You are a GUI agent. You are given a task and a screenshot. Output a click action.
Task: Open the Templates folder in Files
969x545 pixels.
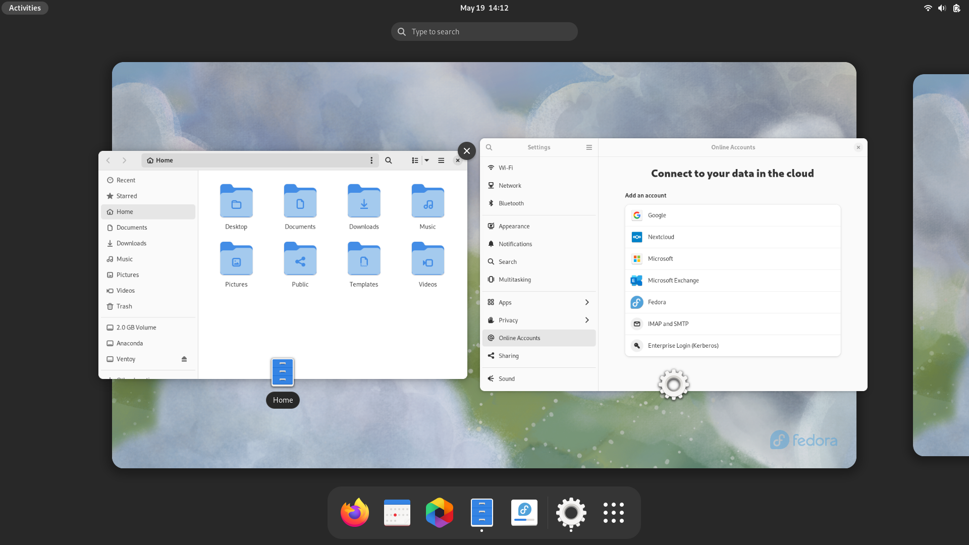(x=364, y=265)
